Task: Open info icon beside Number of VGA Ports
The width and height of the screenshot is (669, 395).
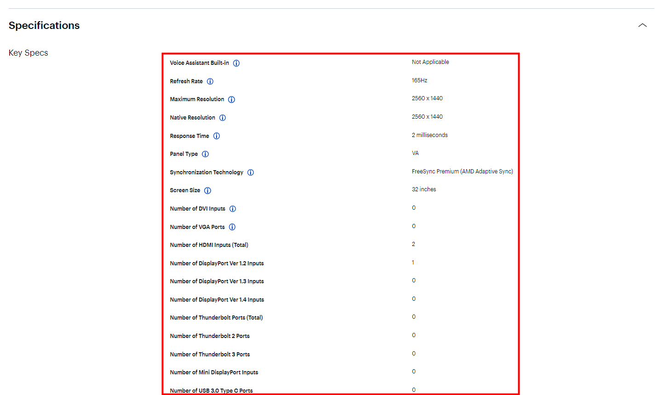Action: [x=232, y=227]
